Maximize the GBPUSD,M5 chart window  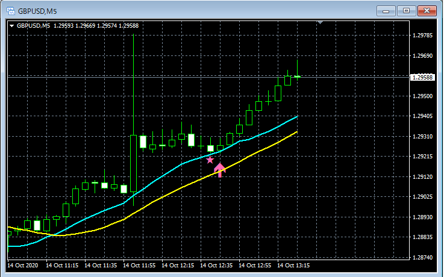coord(406,11)
